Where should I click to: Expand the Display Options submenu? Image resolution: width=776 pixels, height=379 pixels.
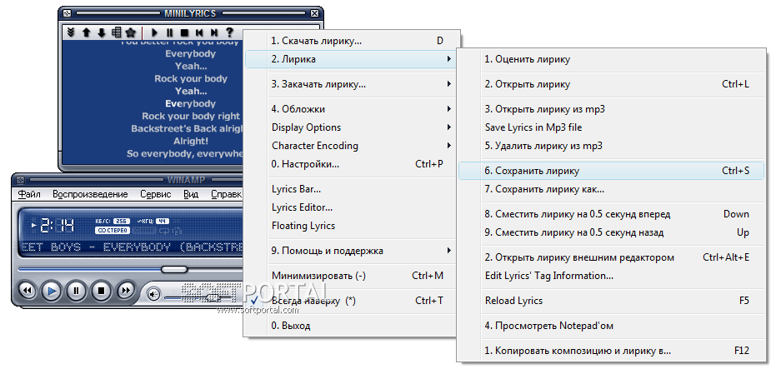click(350, 127)
